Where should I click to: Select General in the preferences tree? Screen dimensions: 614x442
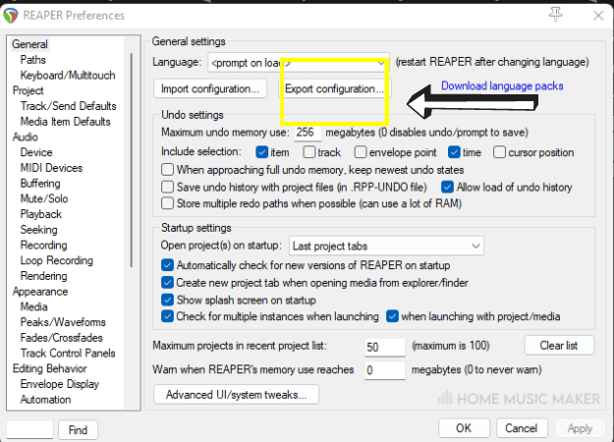(29, 44)
